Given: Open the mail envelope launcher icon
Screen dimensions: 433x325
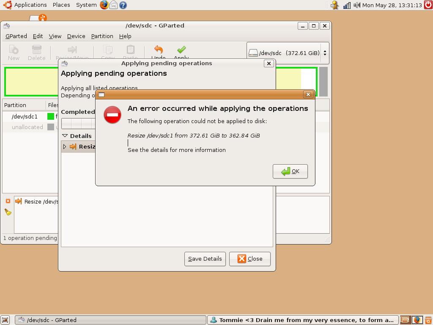Looking at the screenshot, I should (x=113, y=5).
